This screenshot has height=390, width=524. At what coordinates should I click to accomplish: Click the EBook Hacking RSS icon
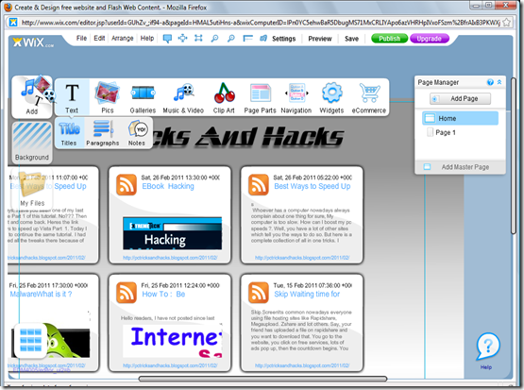tap(127, 184)
